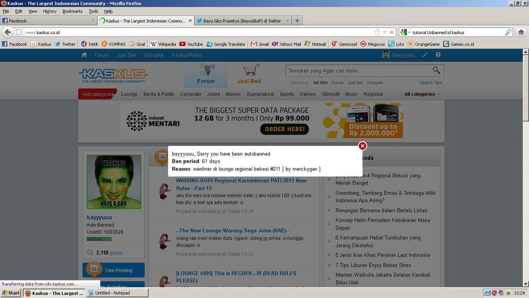Open the Jual Beli shopping cart section
Screen dimensions: 529x298
click(249, 75)
